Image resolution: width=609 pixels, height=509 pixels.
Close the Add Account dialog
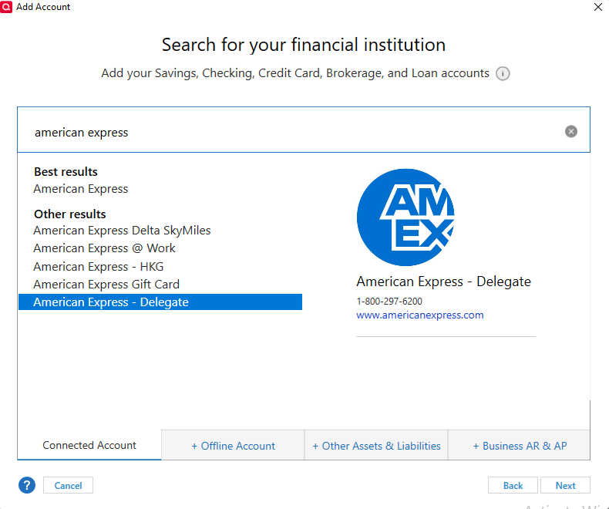598,7
